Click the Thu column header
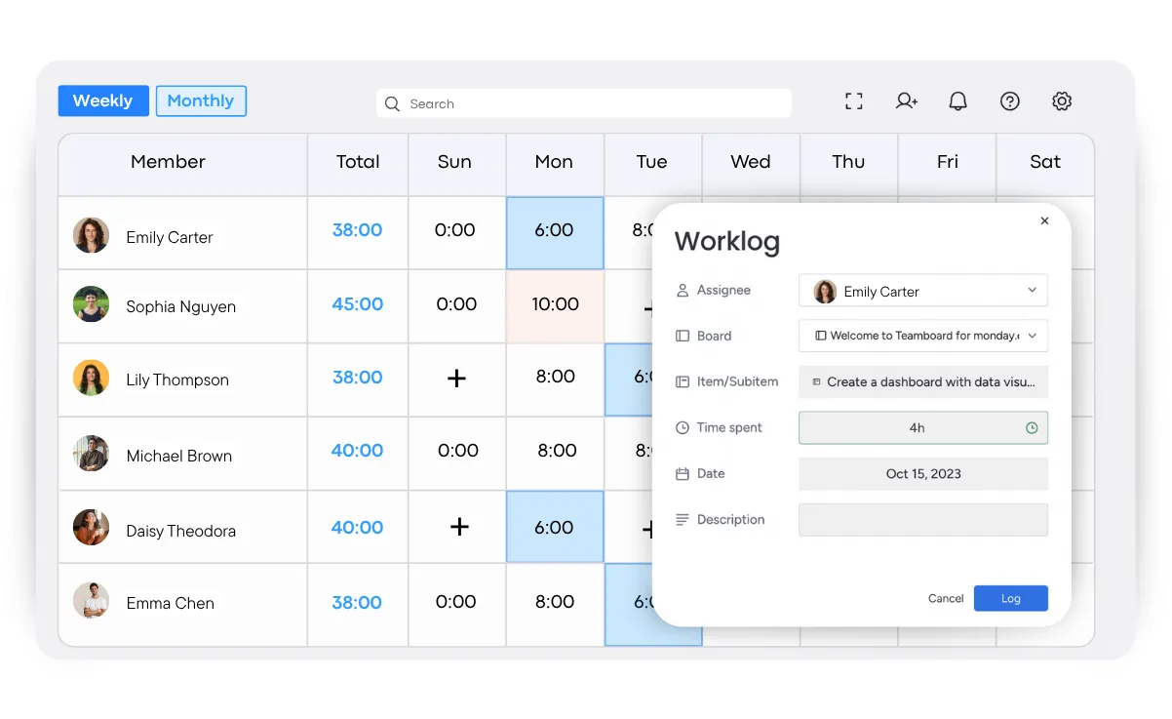The height and width of the screenshot is (719, 1172). (x=849, y=165)
